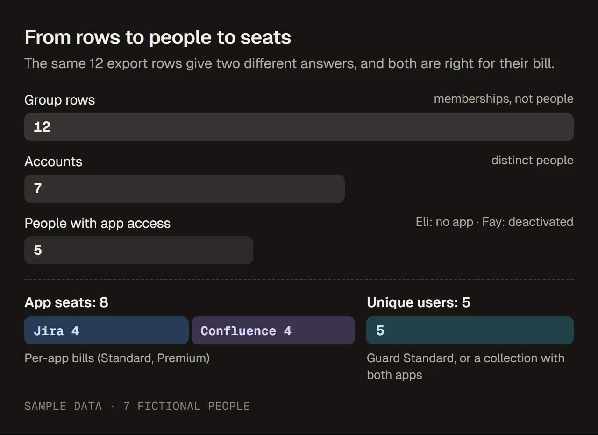598x435 pixels.
Task: Select the subtitle about 12 export rows
Action: tap(289, 63)
